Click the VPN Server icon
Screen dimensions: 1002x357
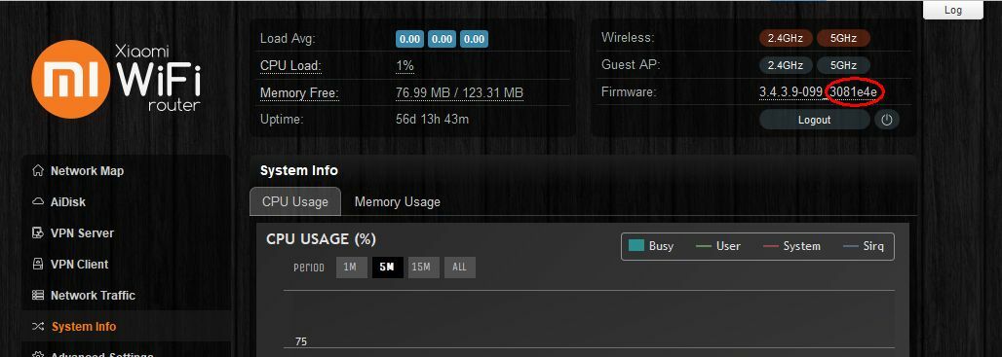(38, 232)
